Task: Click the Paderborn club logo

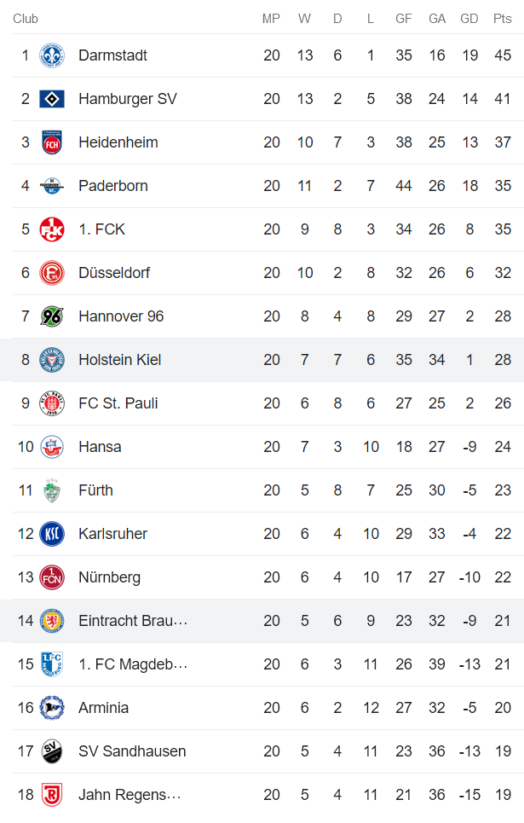Action: click(x=52, y=186)
